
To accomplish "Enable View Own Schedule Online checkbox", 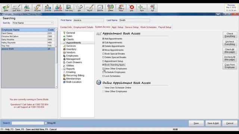I will [x=103, y=88].
